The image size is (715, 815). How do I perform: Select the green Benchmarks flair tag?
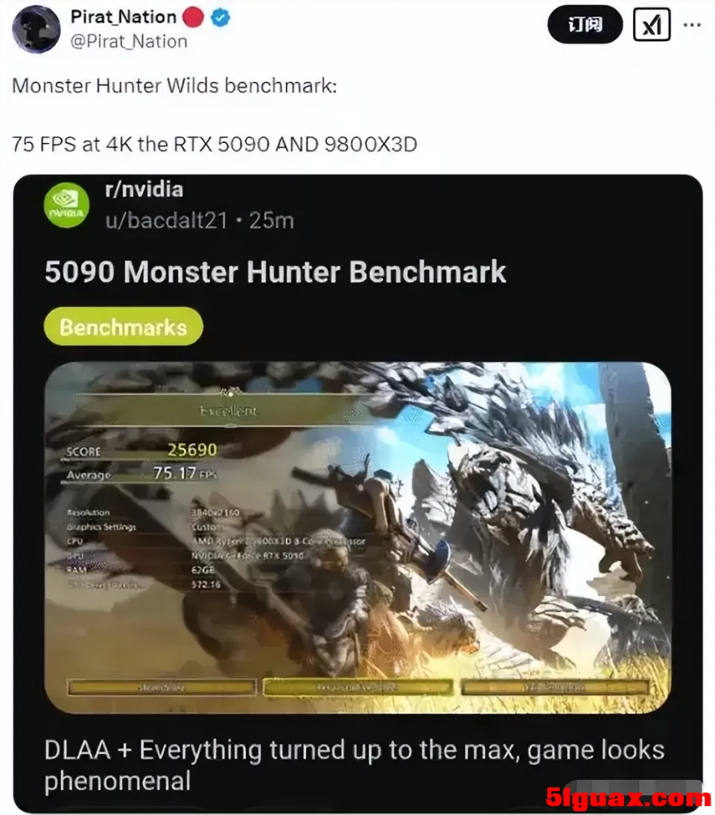pos(123,326)
